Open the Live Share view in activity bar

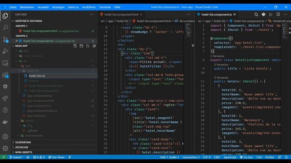pos(5,98)
